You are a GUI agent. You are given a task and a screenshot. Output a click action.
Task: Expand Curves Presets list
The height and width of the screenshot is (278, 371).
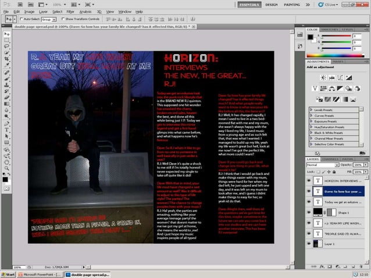point(311,116)
